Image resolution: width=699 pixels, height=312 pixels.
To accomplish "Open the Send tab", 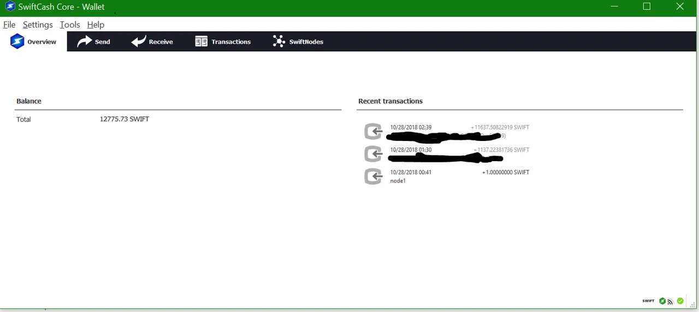I will click(93, 42).
